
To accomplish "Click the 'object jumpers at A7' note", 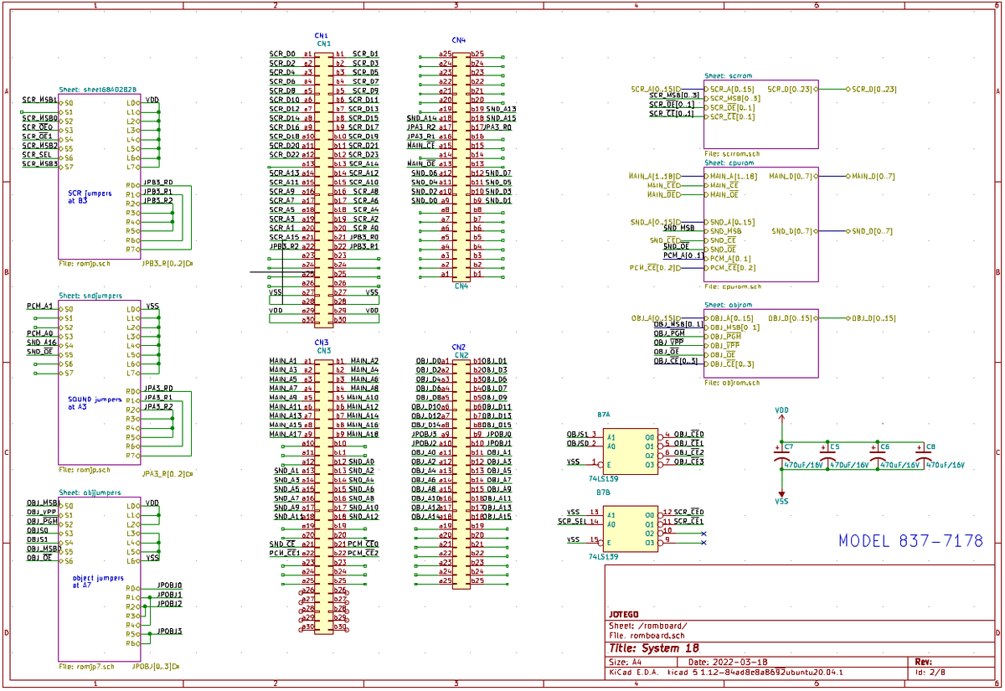I will click(97, 581).
